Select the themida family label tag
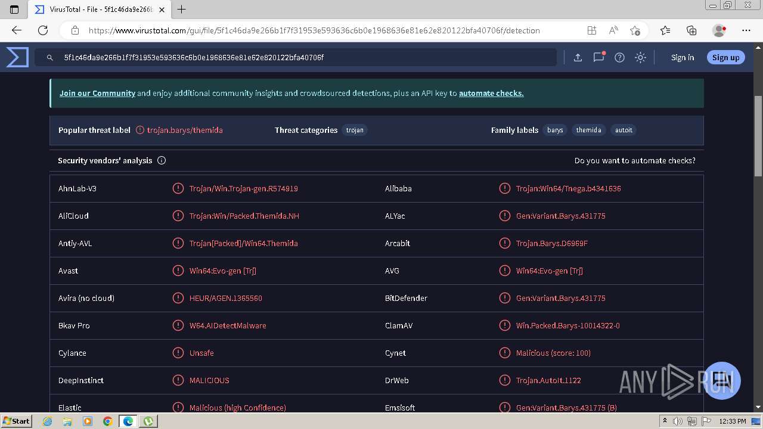 588,130
